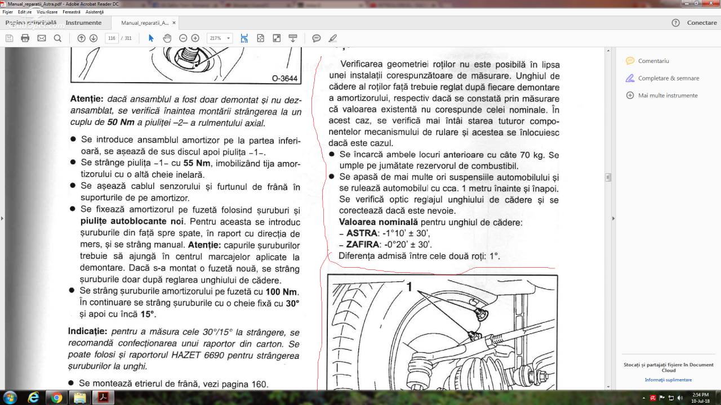Viewport: 721px width, 405px height.
Task: Select the Manual_reparatii_A... document tab
Action: click(145, 23)
